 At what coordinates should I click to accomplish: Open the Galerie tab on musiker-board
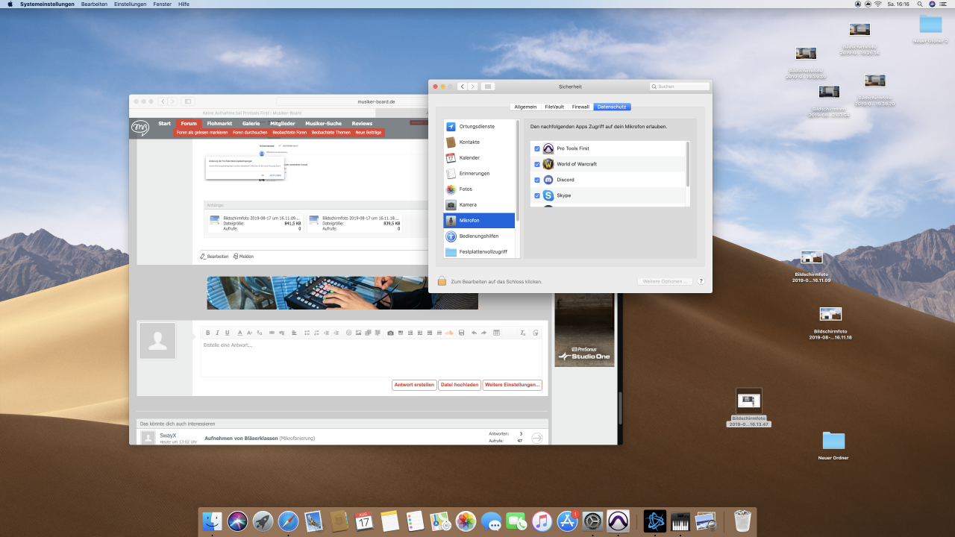click(x=251, y=123)
